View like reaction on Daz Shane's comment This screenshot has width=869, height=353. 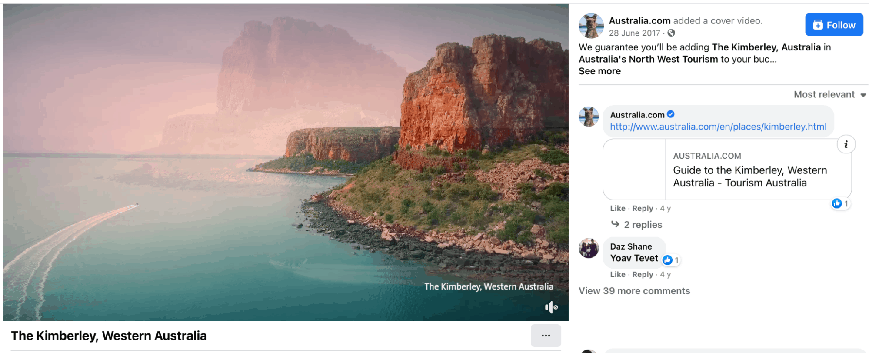click(670, 260)
